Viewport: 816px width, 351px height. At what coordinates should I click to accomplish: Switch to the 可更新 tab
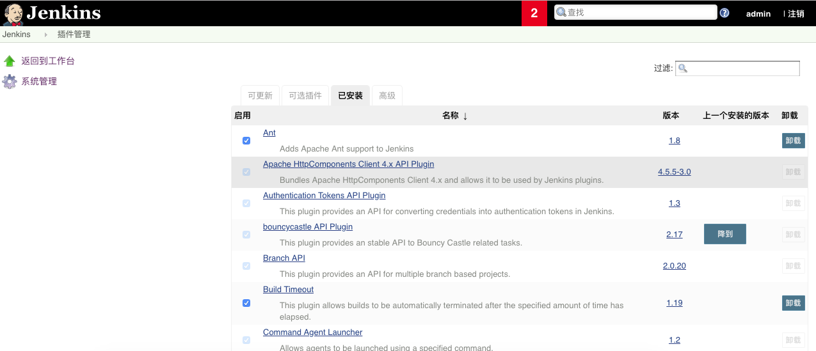pos(260,96)
